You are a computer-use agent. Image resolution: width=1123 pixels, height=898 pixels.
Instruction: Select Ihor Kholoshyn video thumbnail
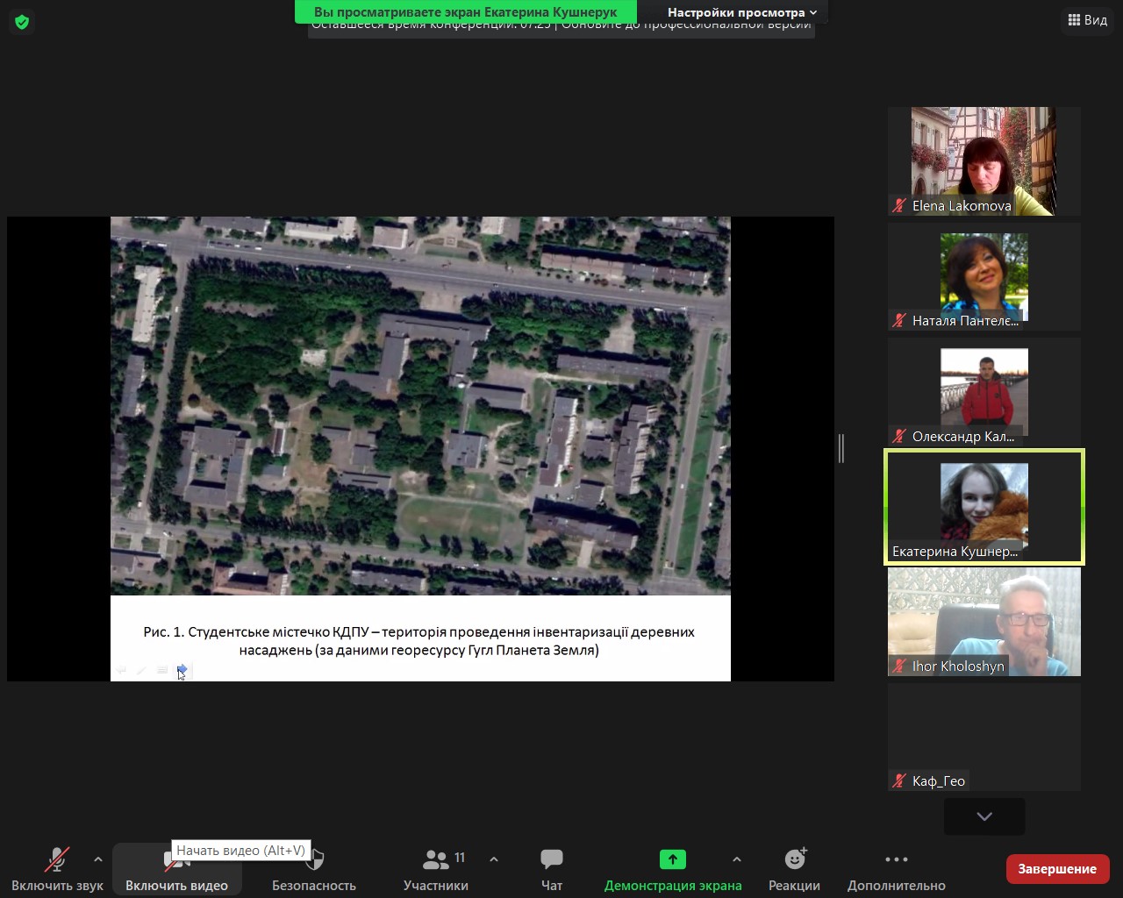[x=984, y=622]
